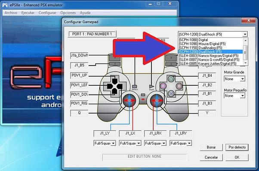Viewport: 259px width, 171px height.
Task: Edit the J1b_DOWN mapping field
Action: pyautogui.click(x=79, y=55)
